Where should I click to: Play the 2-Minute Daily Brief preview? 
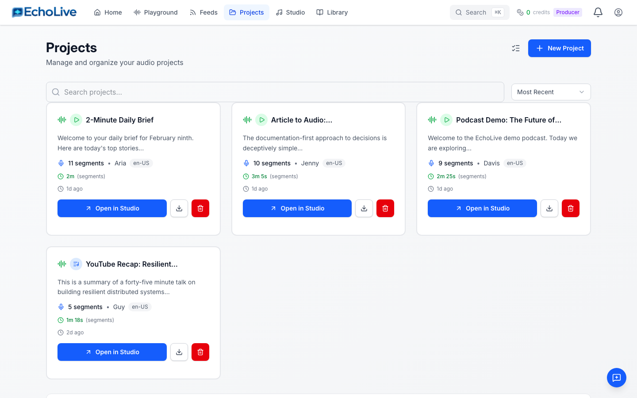(x=76, y=120)
